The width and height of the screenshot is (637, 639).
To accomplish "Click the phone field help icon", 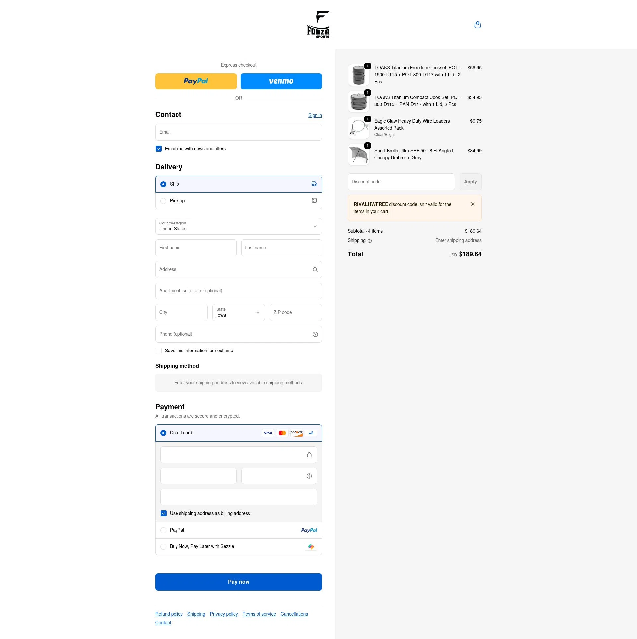I will click(315, 334).
